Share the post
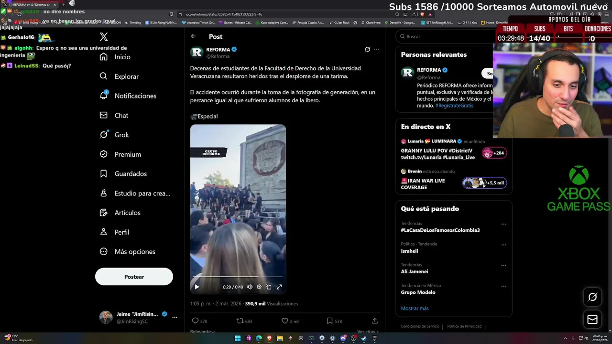 click(x=375, y=321)
